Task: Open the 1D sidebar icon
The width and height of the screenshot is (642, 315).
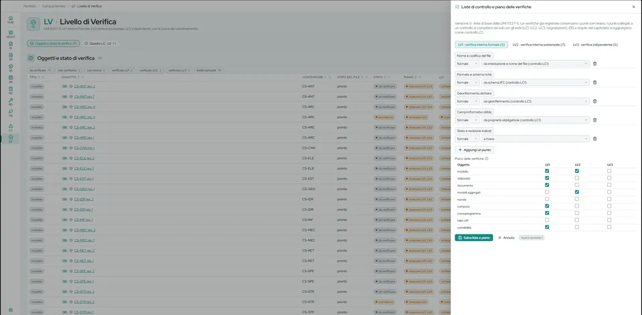Action: [x=11, y=45]
